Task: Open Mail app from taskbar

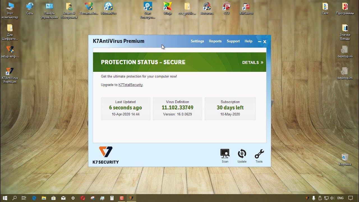Action: tap(63, 198)
